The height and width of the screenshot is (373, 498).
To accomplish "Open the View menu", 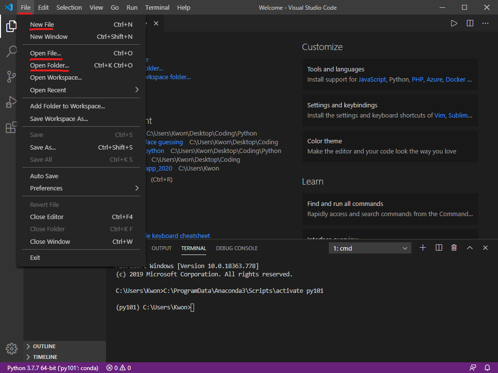I will click(x=96, y=7).
